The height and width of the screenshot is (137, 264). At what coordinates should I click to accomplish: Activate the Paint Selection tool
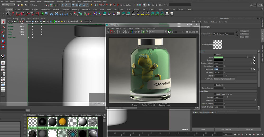click(3, 32)
